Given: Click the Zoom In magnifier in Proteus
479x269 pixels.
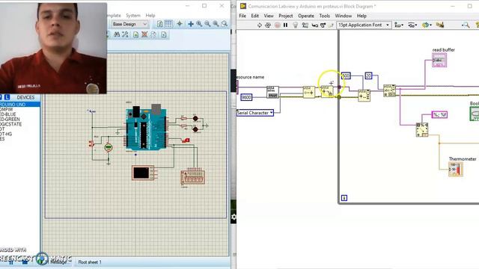Looking at the screenshot, I should [x=199, y=24].
